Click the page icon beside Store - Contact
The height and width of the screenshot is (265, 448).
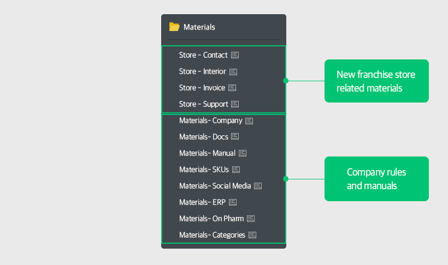pyautogui.click(x=235, y=55)
